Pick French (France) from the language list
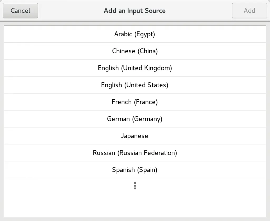This screenshot has height=221, width=270. pyautogui.click(x=135, y=102)
